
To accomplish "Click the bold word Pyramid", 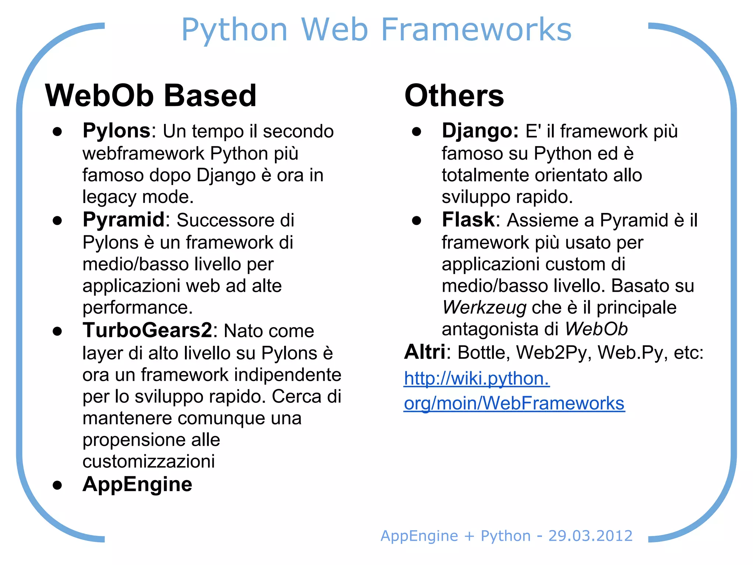I will pyautogui.click(x=124, y=220).
